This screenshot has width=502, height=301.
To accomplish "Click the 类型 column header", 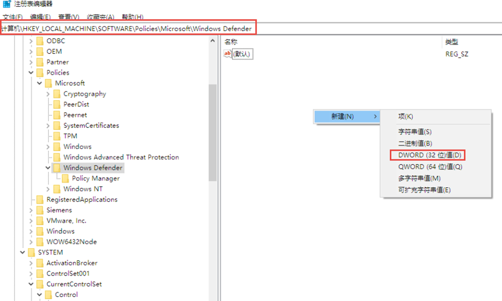I will pos(452,42).
